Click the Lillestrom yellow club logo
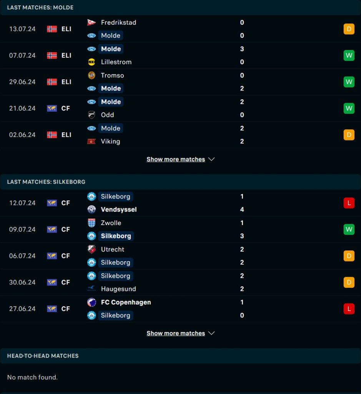 pos(91,62)
